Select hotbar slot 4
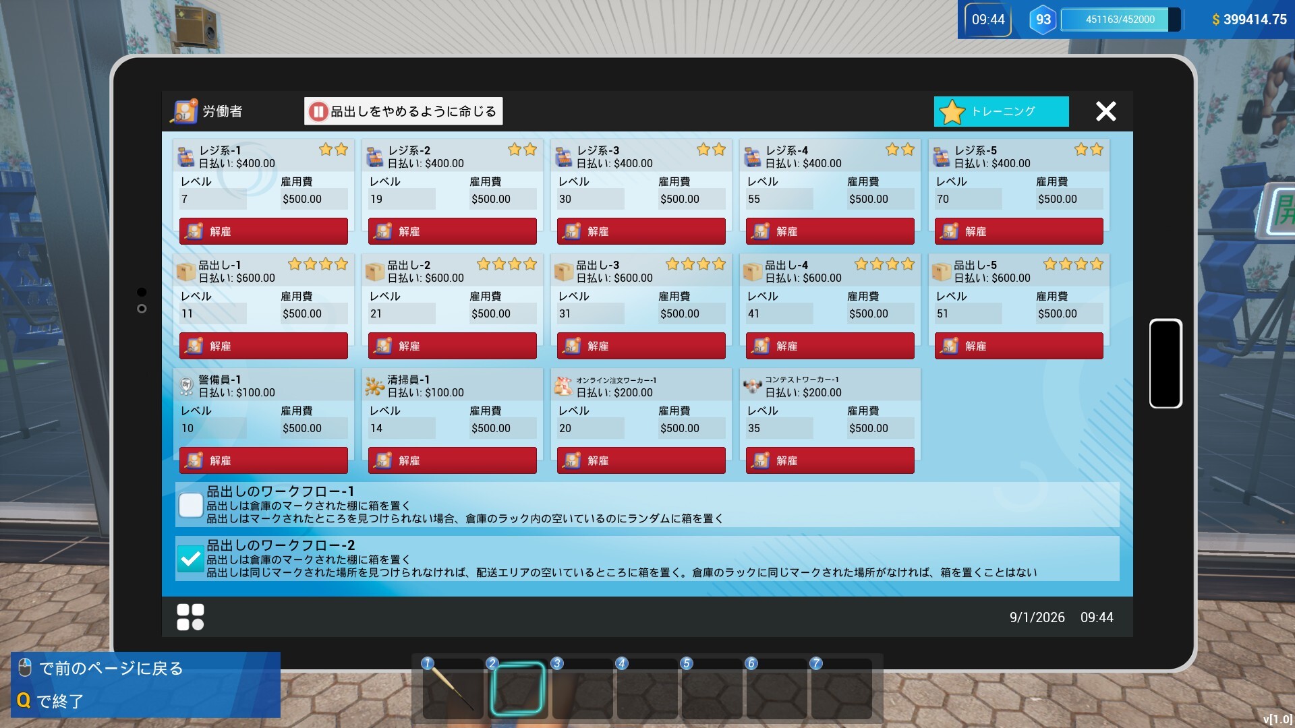Viewport: 1295px width, 728px height. (x=647, y=689)
